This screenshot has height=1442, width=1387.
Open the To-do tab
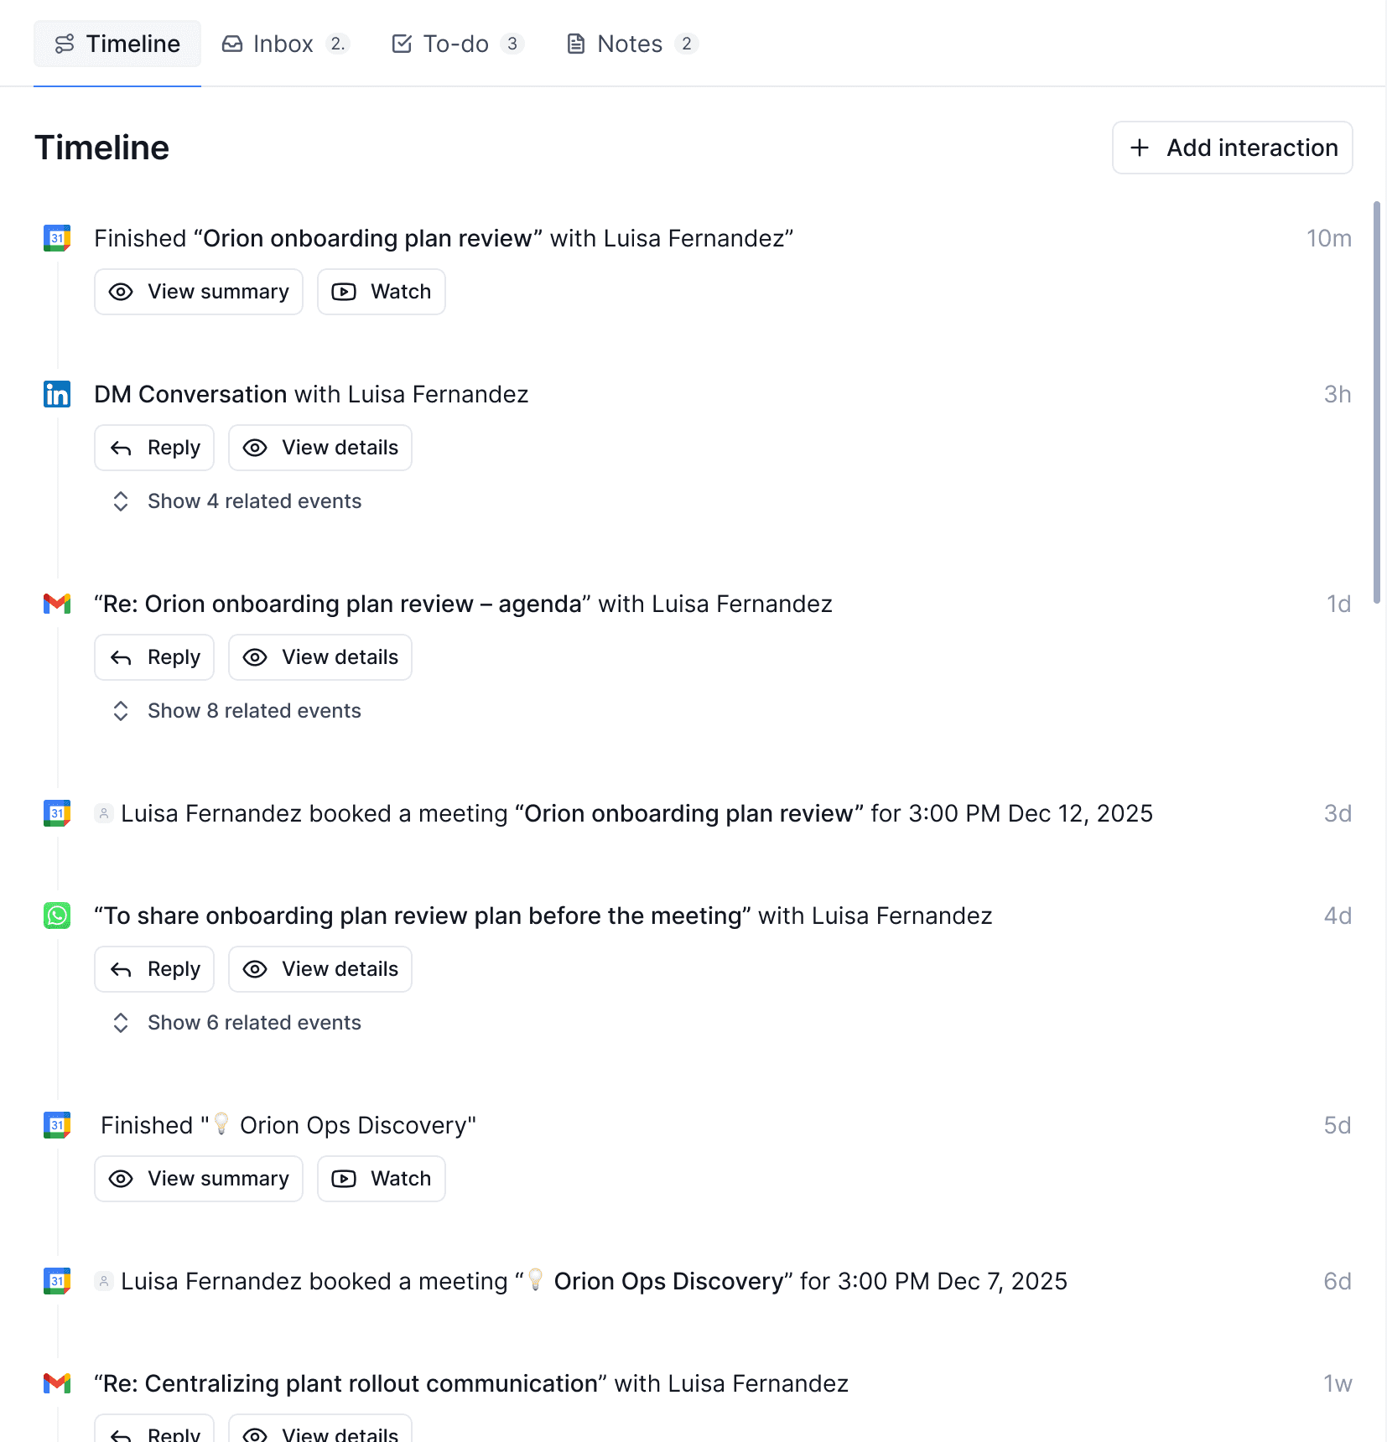456,43
